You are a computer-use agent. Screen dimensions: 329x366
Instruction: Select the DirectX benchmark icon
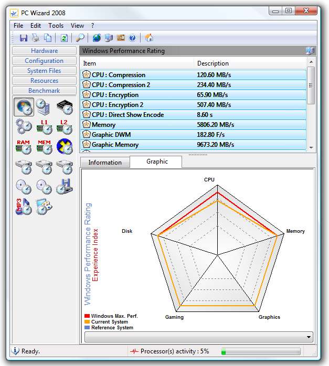[x=65, y=146]
